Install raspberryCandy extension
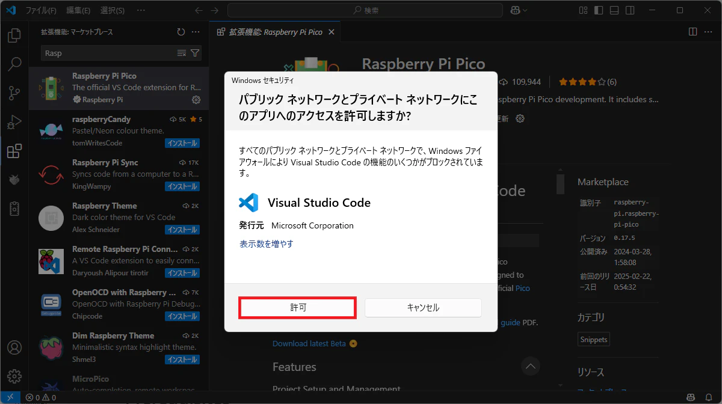Image resolution: width=722 pixels, height=404 pixels. (182, 143)
